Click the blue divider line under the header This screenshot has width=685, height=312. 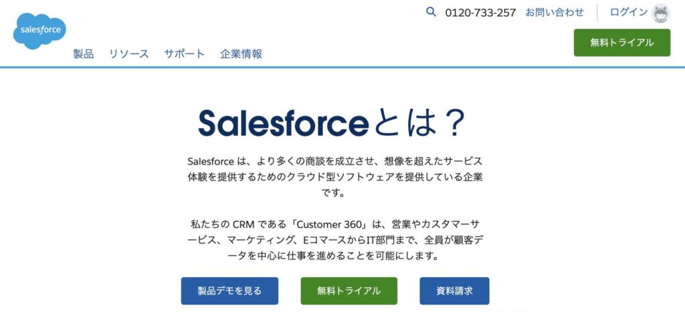coord(342,67)
